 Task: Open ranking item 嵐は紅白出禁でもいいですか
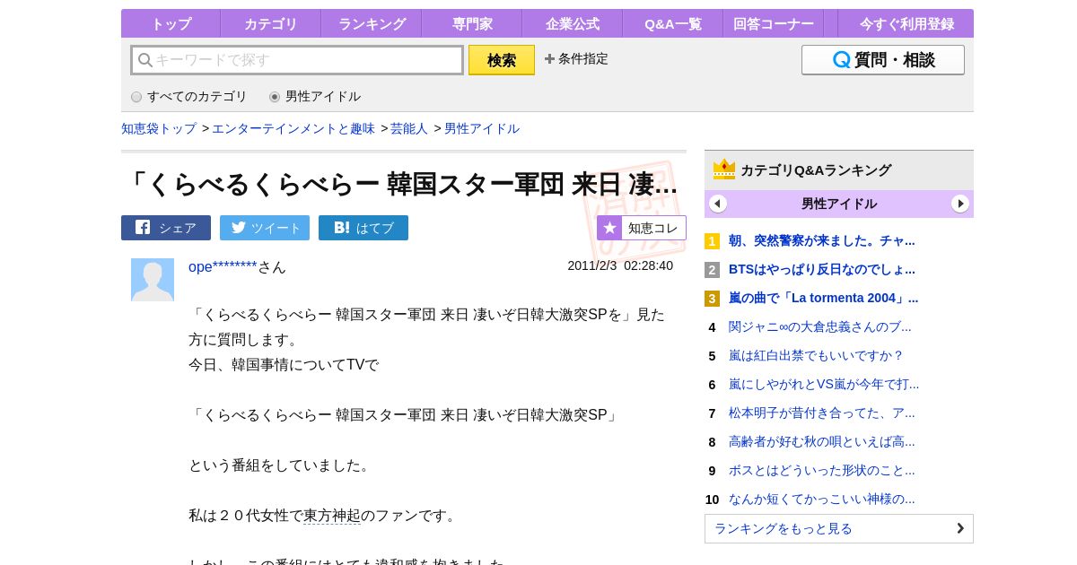[x=816, y=355]
